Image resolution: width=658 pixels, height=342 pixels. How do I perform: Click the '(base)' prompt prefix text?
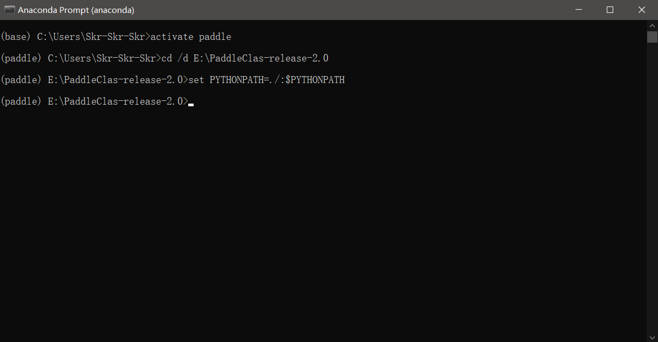point(16,36)
